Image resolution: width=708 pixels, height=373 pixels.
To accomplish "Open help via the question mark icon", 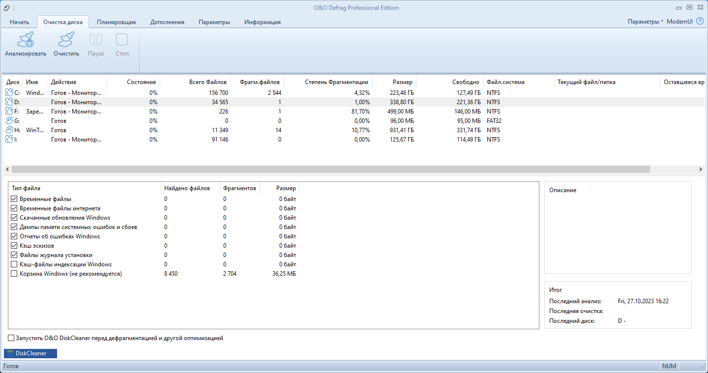I will 700,22.
